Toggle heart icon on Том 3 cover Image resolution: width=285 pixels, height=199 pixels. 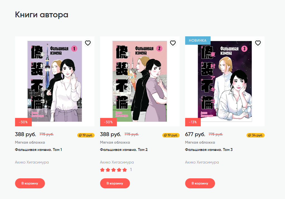[258, 43]
